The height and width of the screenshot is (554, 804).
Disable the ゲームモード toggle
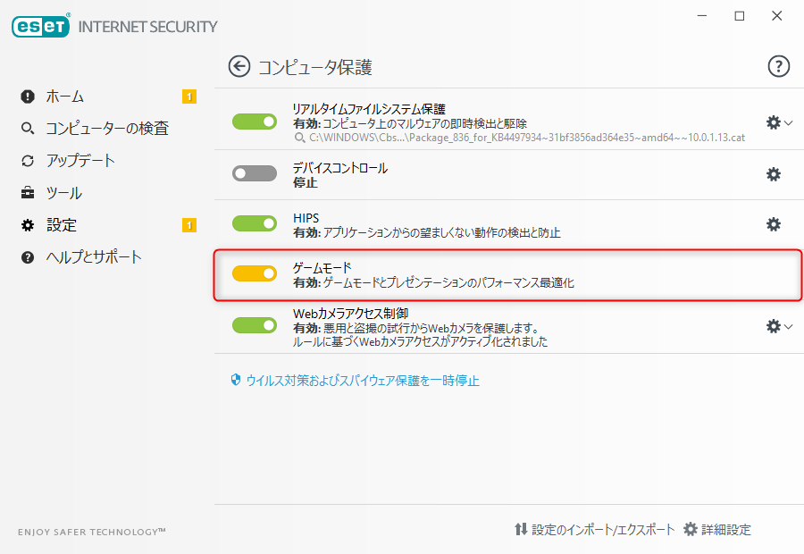coord(255,273)
